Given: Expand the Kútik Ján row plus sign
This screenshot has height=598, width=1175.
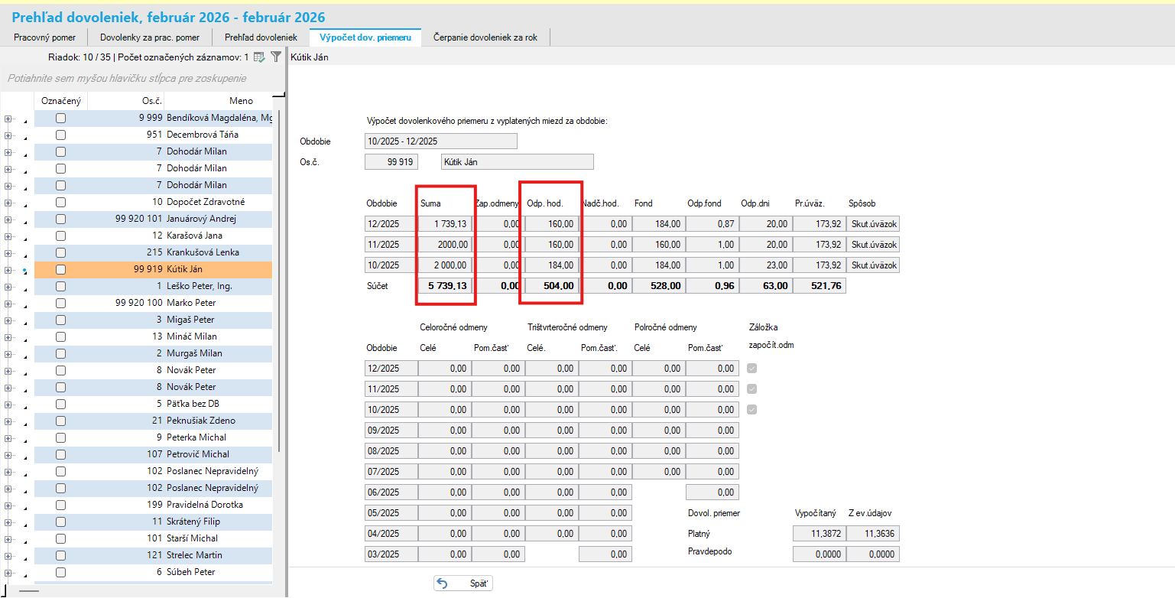Looking at the screenshot, I should 8,269.
